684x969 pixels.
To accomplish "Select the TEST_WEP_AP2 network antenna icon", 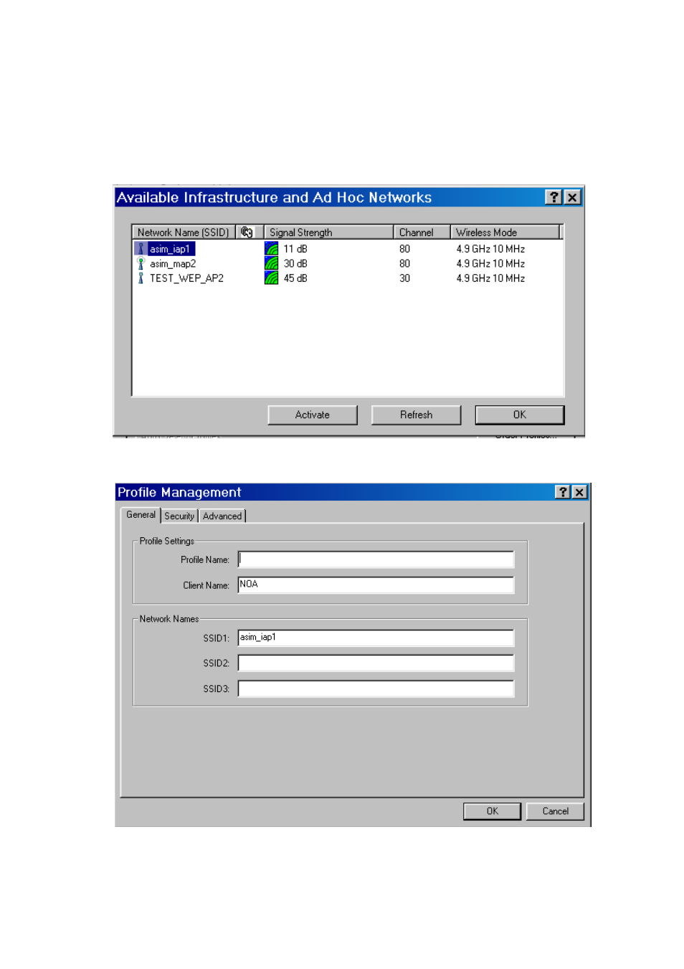I will pos(141,278).
